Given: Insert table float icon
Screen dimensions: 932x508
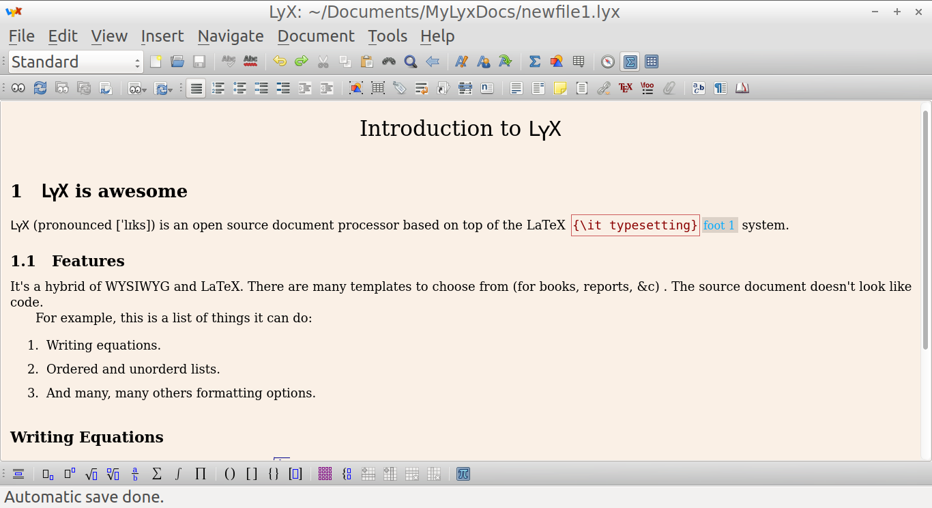Looking at the screenshot, I should 378,88.
